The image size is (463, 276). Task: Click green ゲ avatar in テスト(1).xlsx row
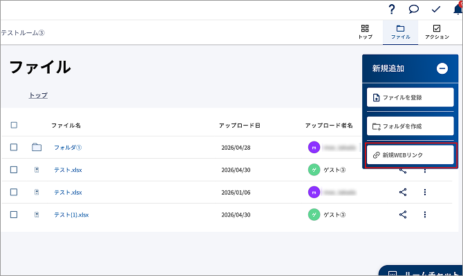[314, 215]
